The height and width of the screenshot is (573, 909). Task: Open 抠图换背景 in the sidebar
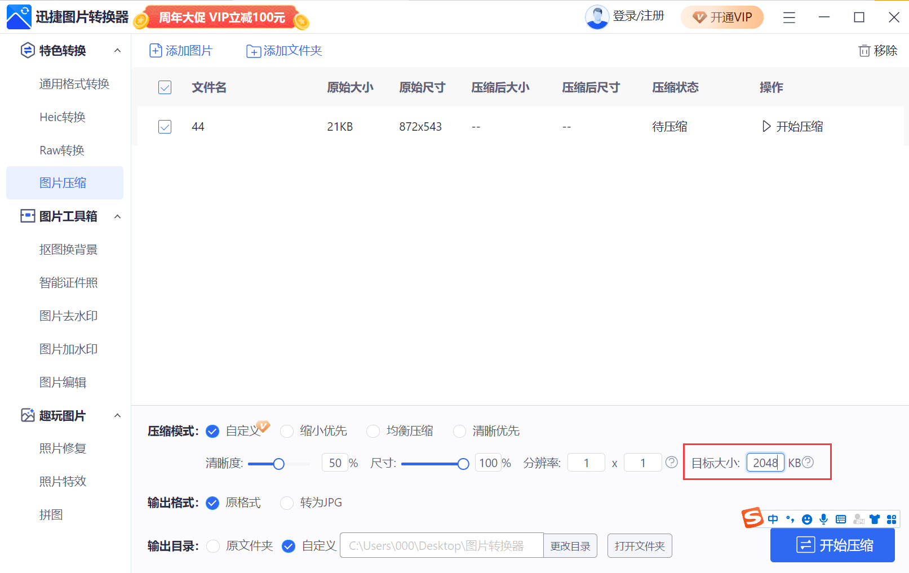pos(68,250)
